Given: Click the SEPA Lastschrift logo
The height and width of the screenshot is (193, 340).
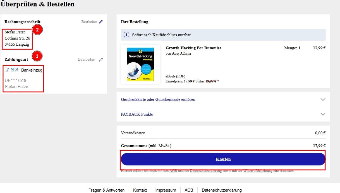Looking at the screenshot, I should [x=12, y=70].
